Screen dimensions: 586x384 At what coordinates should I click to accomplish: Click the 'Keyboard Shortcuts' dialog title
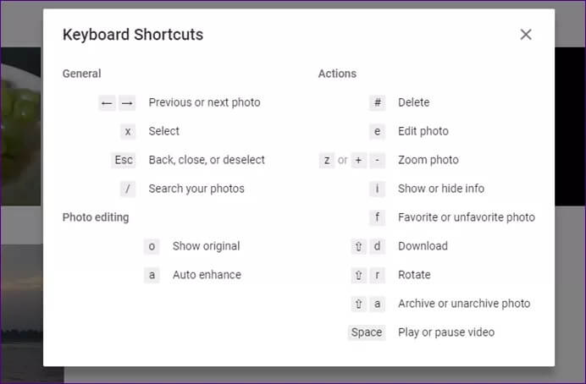(133, 35)
